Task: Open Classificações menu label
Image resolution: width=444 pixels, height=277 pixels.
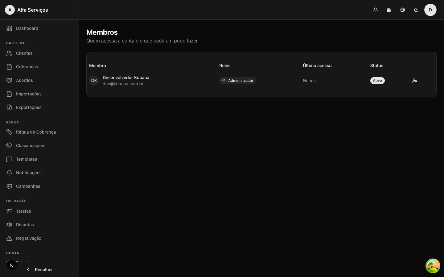Action: point(31,146)
